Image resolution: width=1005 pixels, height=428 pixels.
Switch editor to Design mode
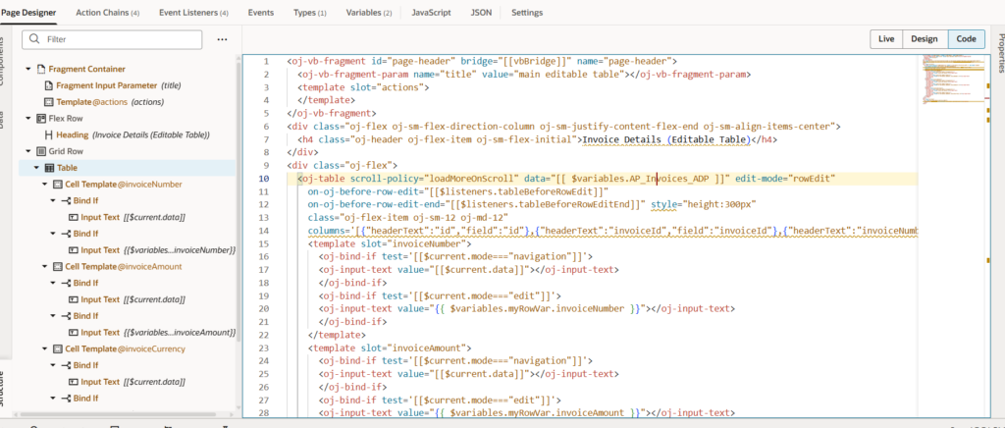(x=924, y=39)
